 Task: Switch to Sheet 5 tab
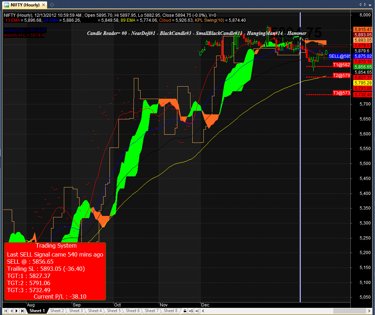[x=113, y=311]
